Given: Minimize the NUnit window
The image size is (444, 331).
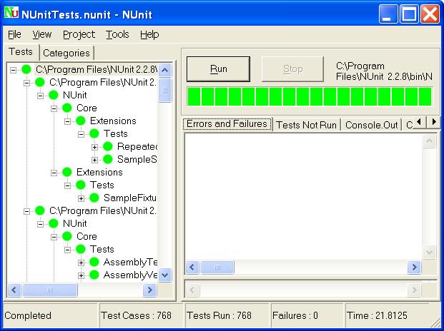Looking at the screenshot, I should click(388, 14).
